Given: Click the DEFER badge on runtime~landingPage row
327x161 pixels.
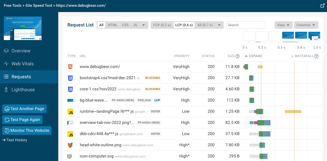Looking at the screenshot, I should point(155,112).
